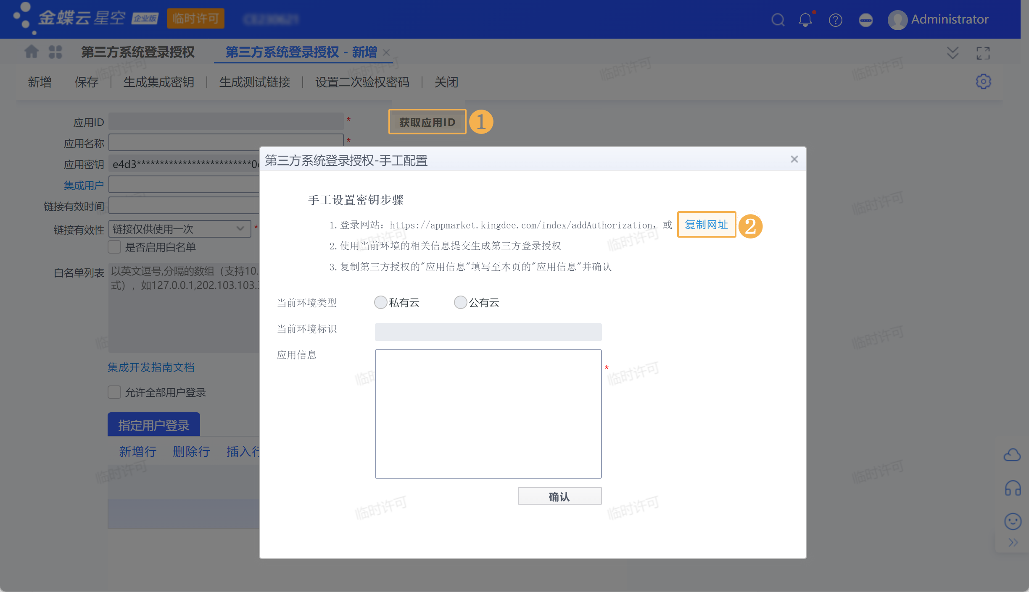Go to home page icon
Screen dimensions: 1029x592
(32, 52)
